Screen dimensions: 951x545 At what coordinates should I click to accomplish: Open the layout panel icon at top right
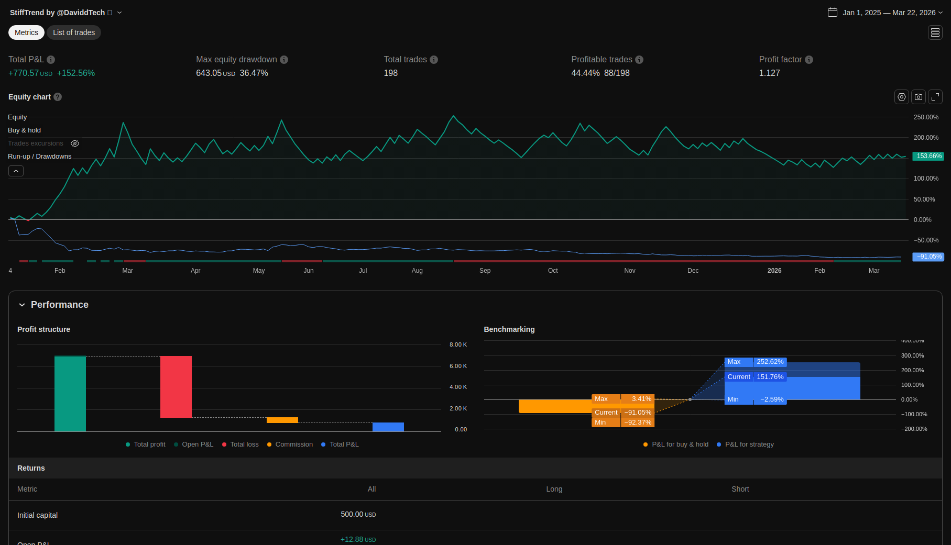pos(935,32)
